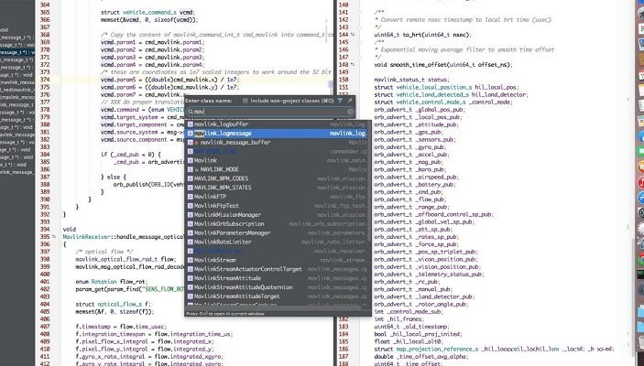Click the 'orb_advert_t _gps_pub;' line

tap(409, 132)
